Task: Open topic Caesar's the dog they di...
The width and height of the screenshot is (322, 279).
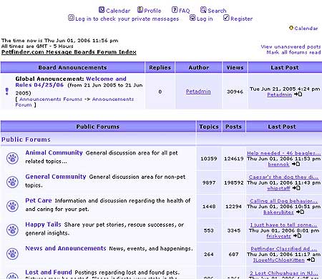Action: tap(283, 177)
